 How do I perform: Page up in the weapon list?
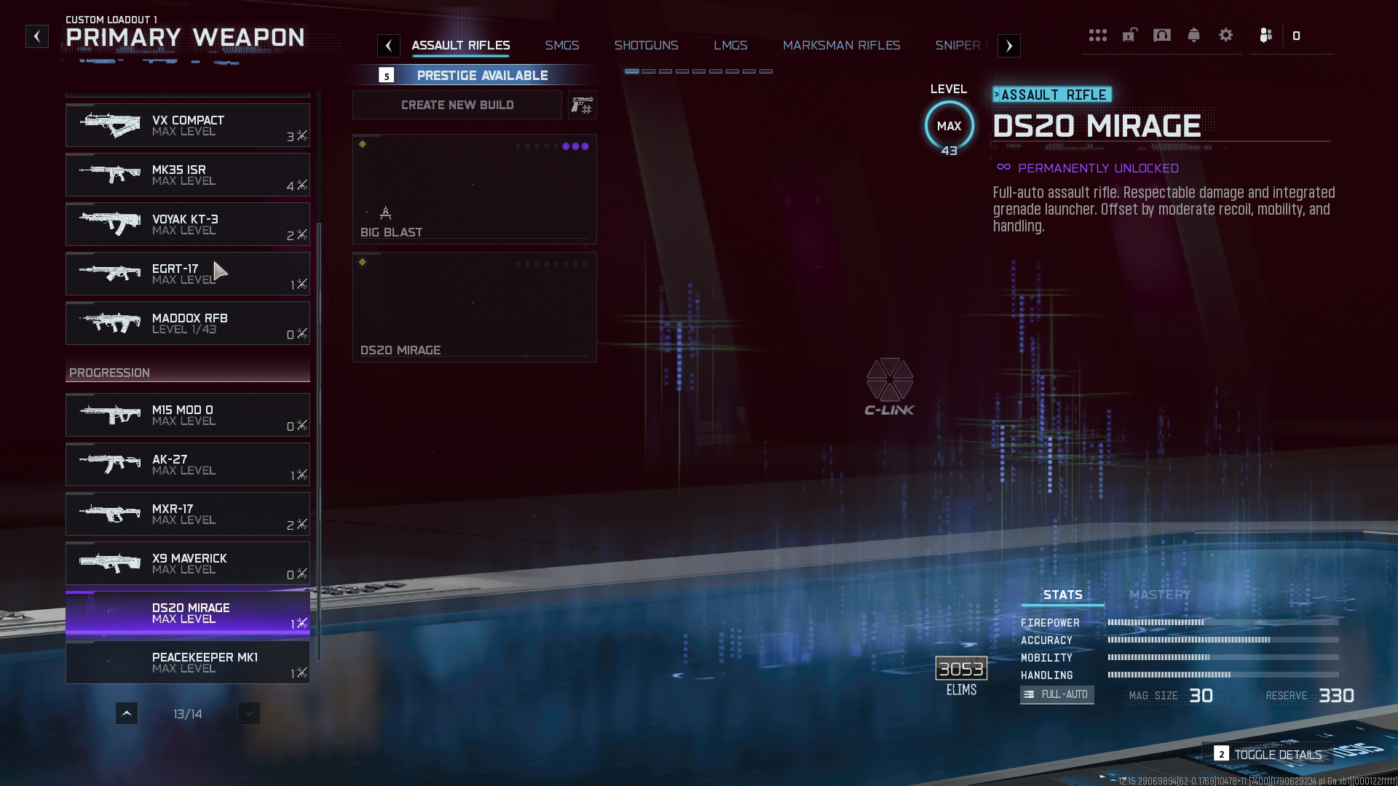click(127, 713)
